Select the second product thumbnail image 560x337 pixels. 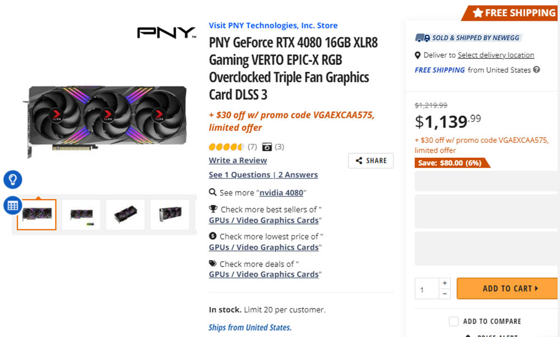81,214
